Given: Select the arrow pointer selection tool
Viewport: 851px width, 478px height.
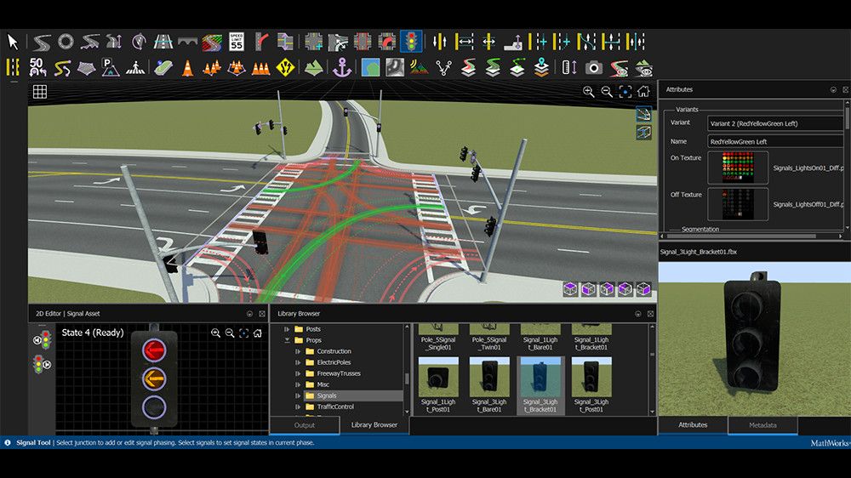Looking at the screenshot, I should (x=13, y=41).
